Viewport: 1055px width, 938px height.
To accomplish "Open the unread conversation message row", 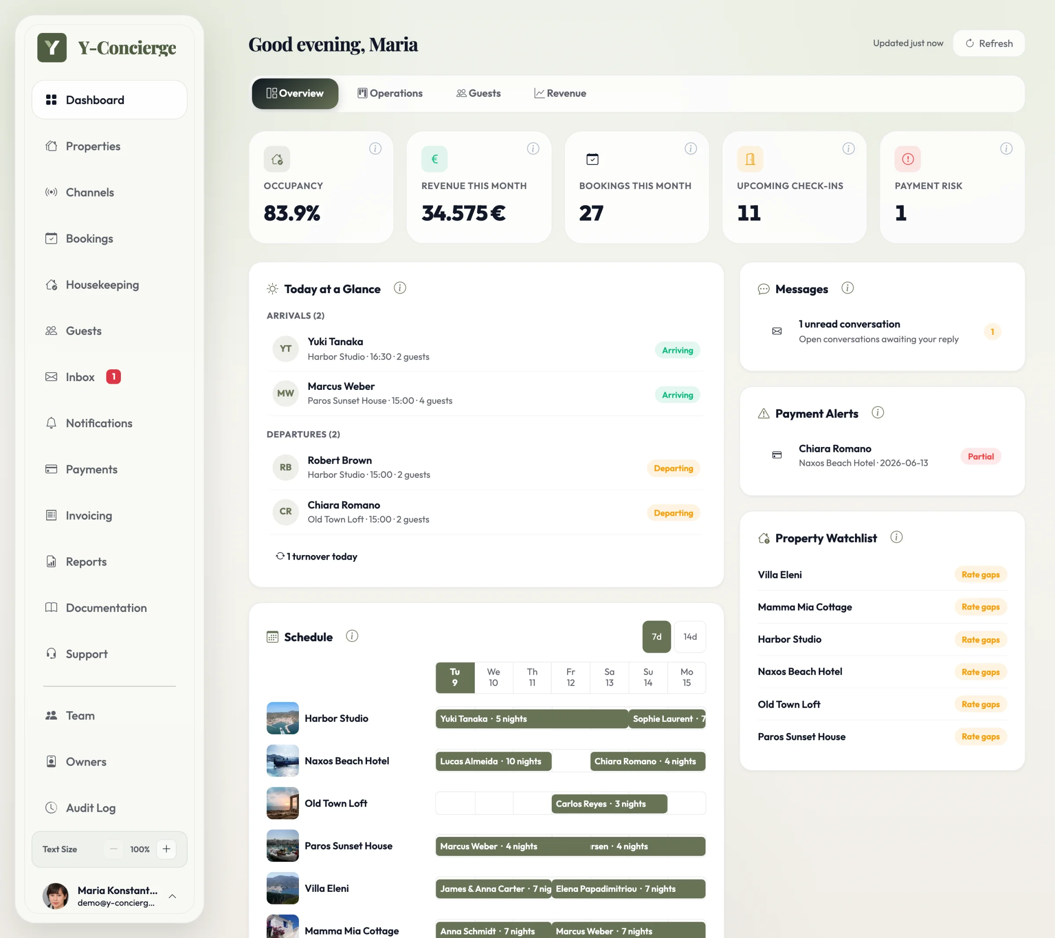I will 882,331.
